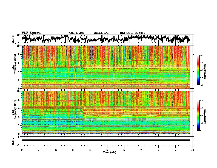Click the log(PSD) unit label beside ch.1 colorbar
Screen dimensions: 217x168
[x=205, y=72]
